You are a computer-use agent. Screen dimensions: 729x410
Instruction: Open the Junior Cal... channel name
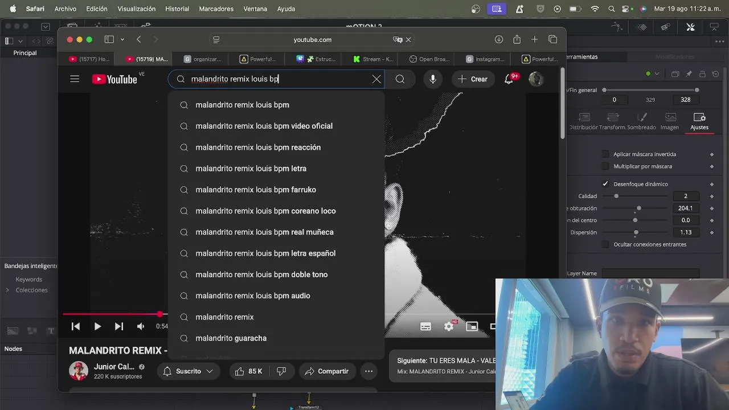tap(114, 367)
